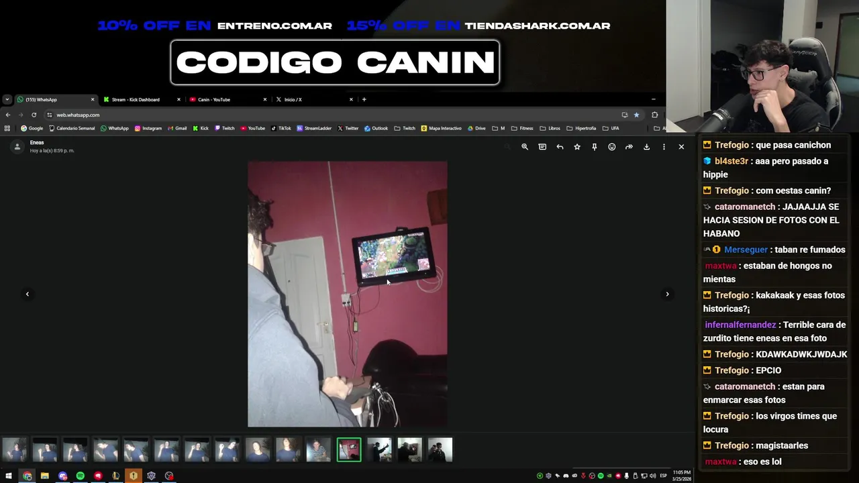Open File Explorer from the taskbar

pyautogui.click(x=44, y=476)
